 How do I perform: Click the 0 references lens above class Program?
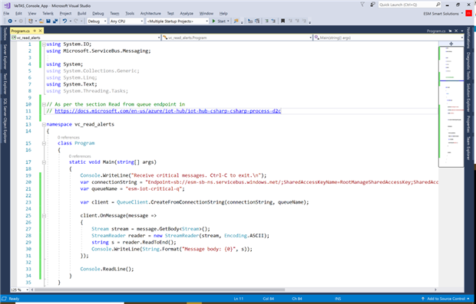68,137
